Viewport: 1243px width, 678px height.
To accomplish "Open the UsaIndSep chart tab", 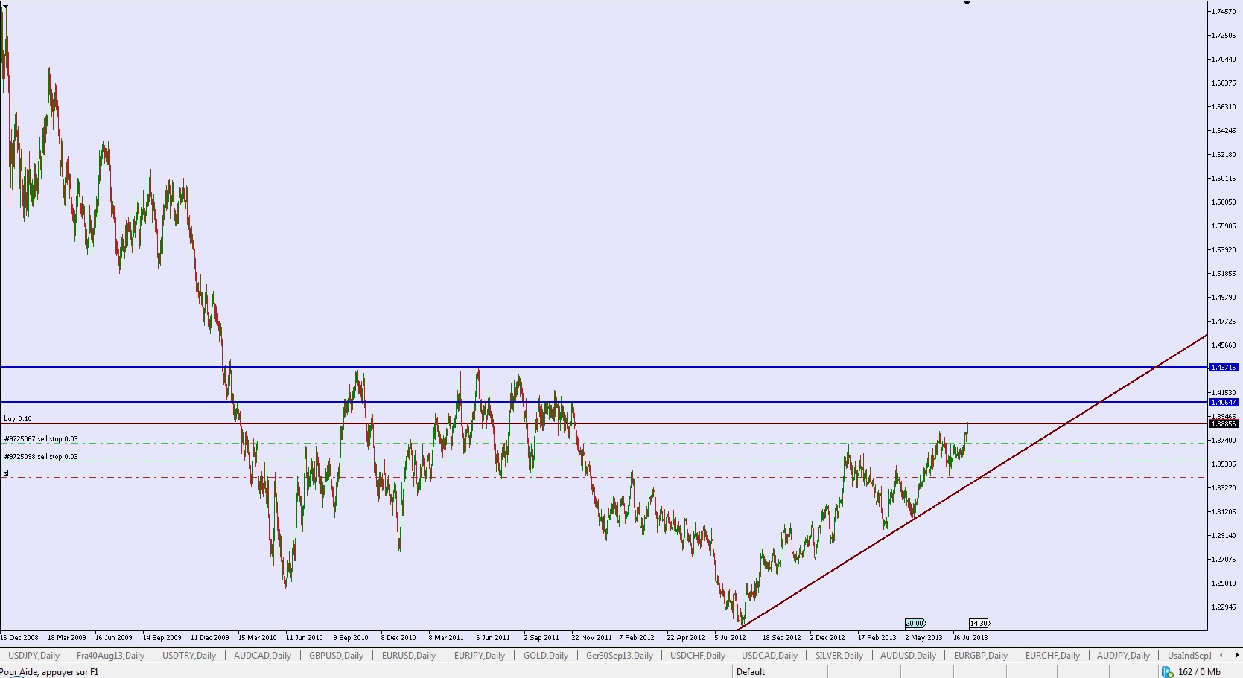I will [x=1189, y=656].
